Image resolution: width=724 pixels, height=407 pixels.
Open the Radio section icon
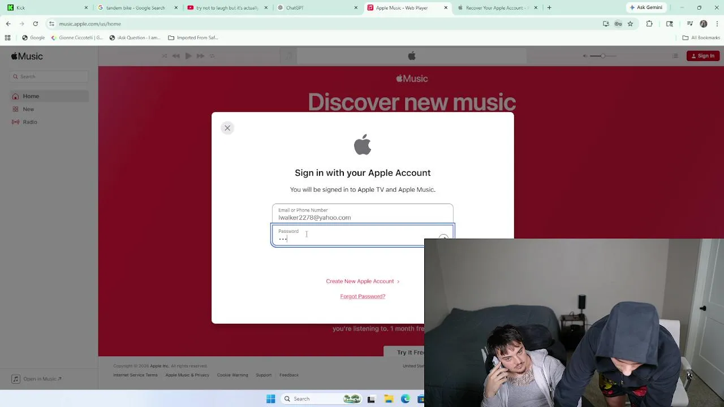point(16,122)
